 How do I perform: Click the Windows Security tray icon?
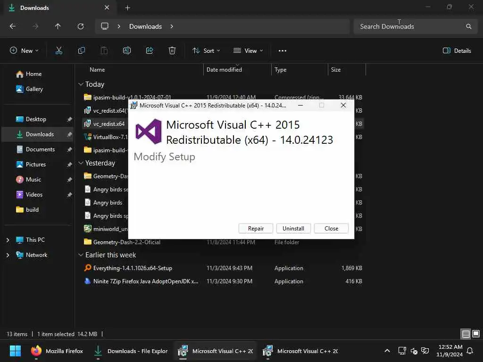tap(425, 351)
